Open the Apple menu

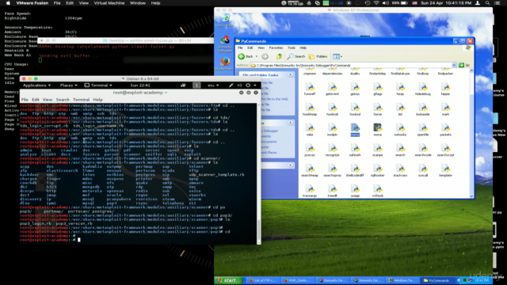(9, 3)
